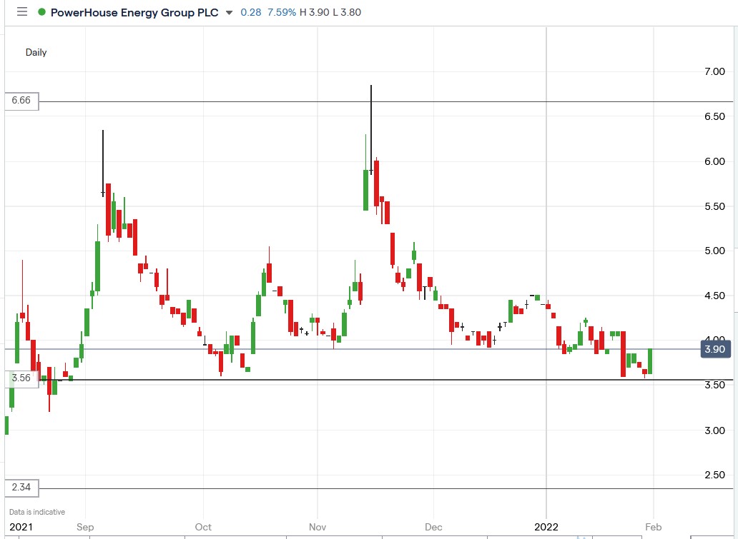Select the Daily timeframe label
738x539 pixels.
pyautogui.click(x=36, y=52)
